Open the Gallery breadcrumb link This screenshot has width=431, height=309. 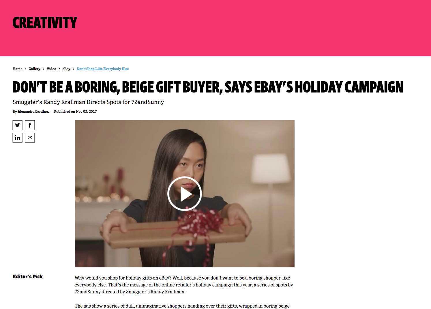click(x=34, y=69)
